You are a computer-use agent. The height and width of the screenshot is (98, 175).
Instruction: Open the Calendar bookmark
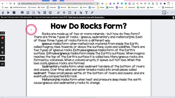click(51, 7)
